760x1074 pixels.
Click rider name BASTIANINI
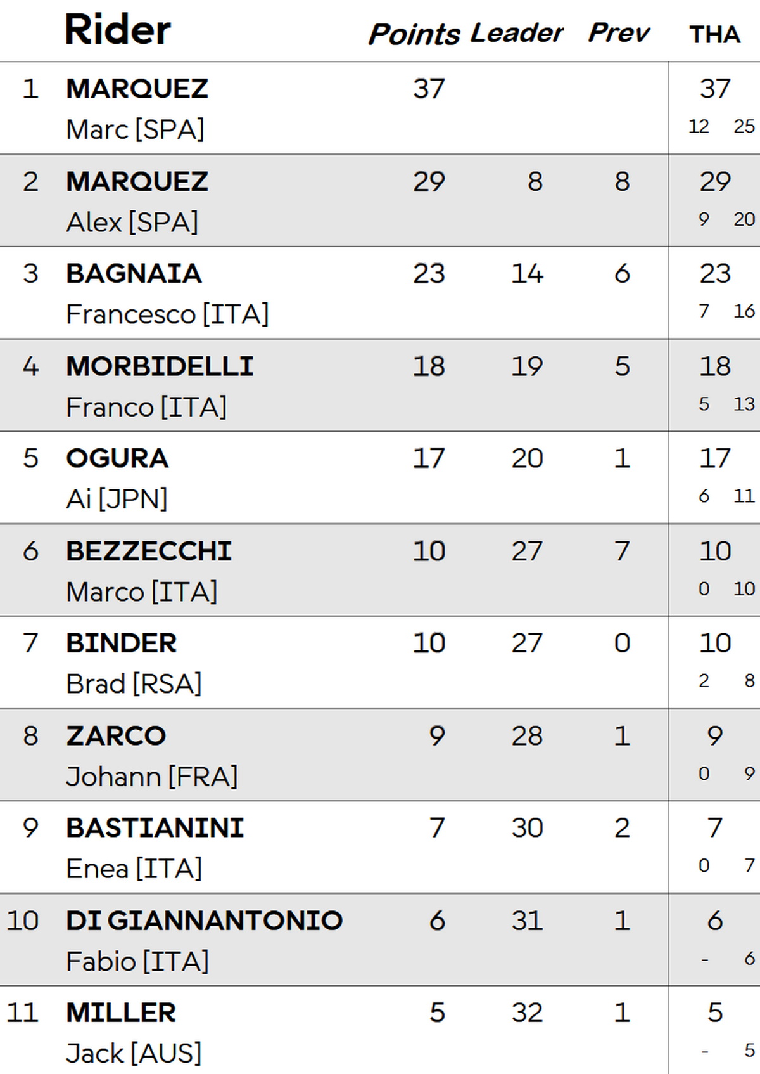(155, 828)
